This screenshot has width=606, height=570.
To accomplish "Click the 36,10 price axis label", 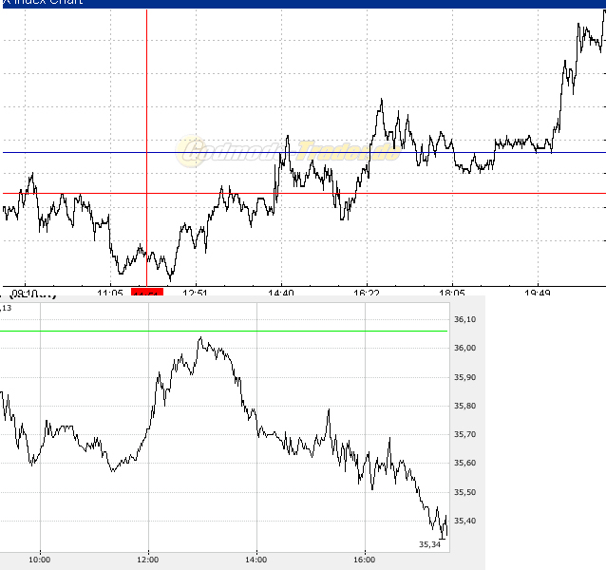I will coord(464,319).
